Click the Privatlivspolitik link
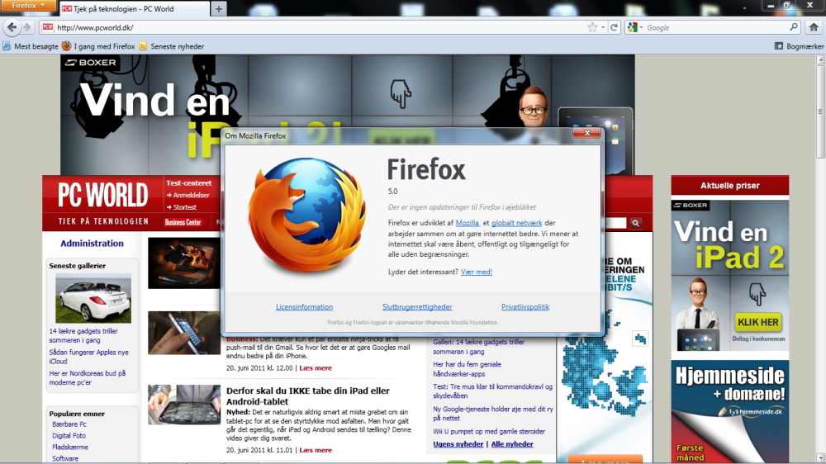This screenshot has height=464, width=826. click(525, 306)
